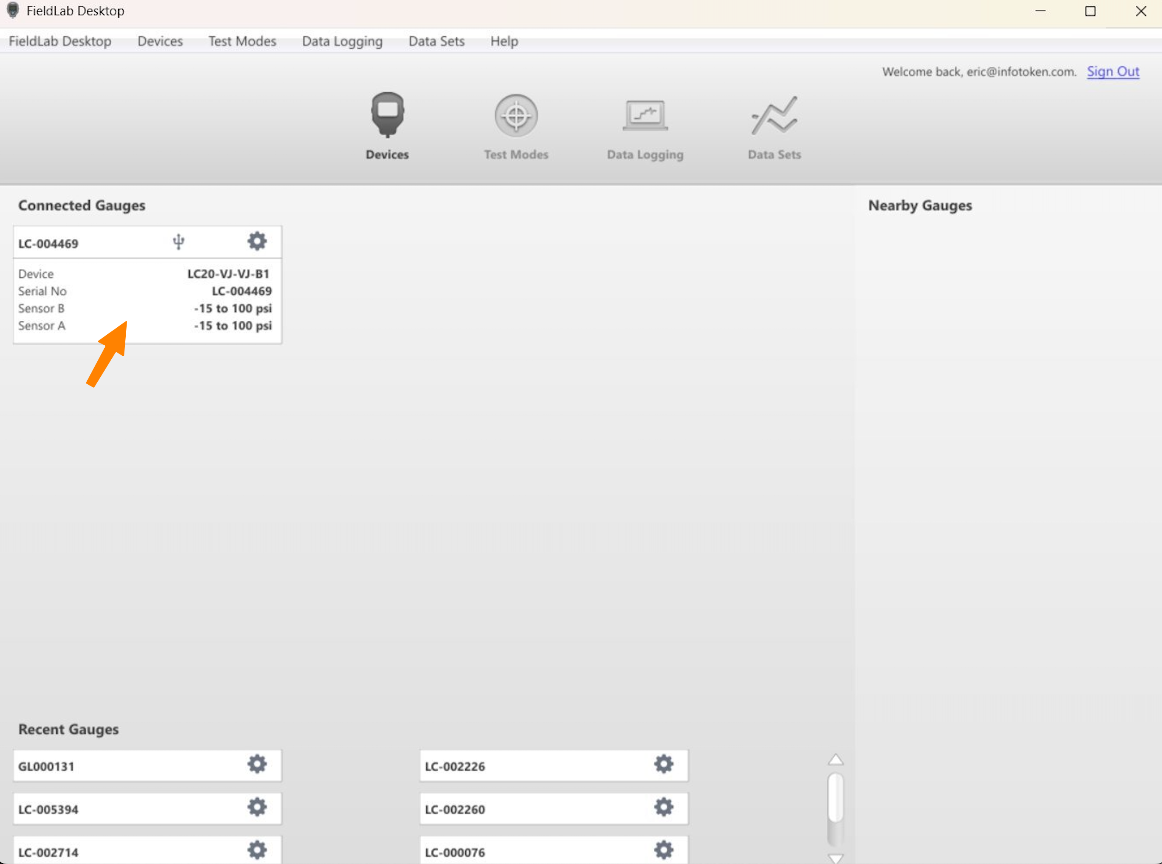This screenshot has height=864, width=1162.
Task: Open the Devices gauge icon in toolbar
Action: 387,115
